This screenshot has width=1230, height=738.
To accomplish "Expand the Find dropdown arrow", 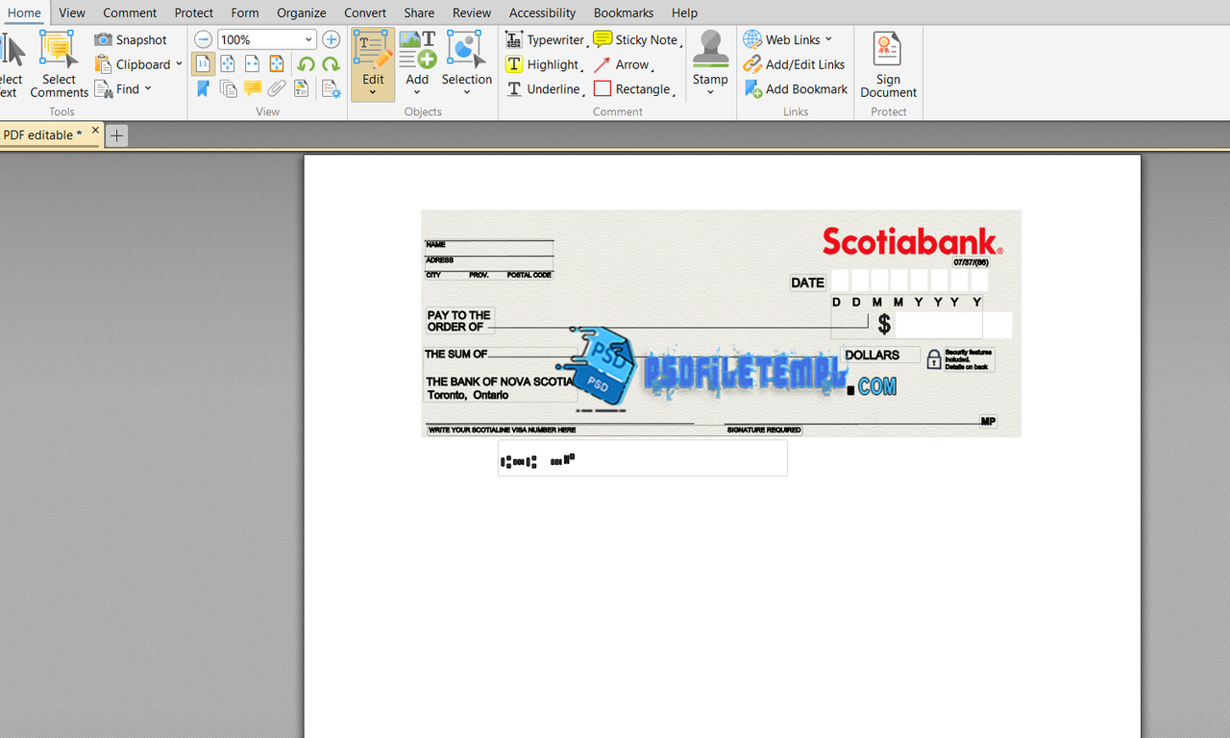I will coord(148,88).
